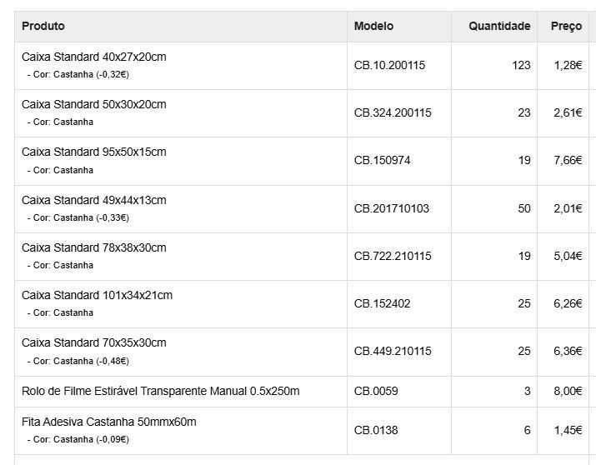596x465 pixels.
Task: Click the Modelo column header
Action: (x=373, y=27)
